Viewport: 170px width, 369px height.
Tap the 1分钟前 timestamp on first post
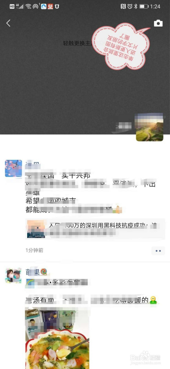click(34, 251)
